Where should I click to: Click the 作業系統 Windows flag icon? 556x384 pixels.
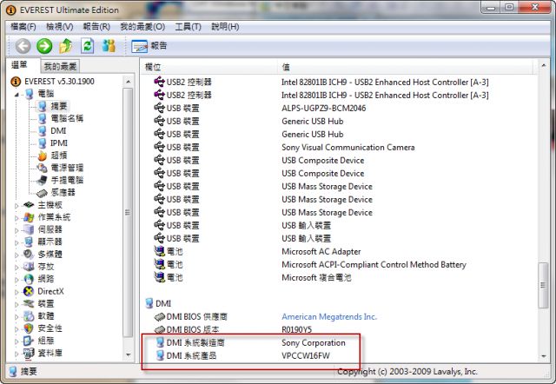[29, 217]
